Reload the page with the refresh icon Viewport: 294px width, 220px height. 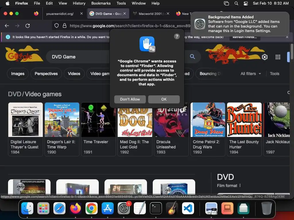28,25
